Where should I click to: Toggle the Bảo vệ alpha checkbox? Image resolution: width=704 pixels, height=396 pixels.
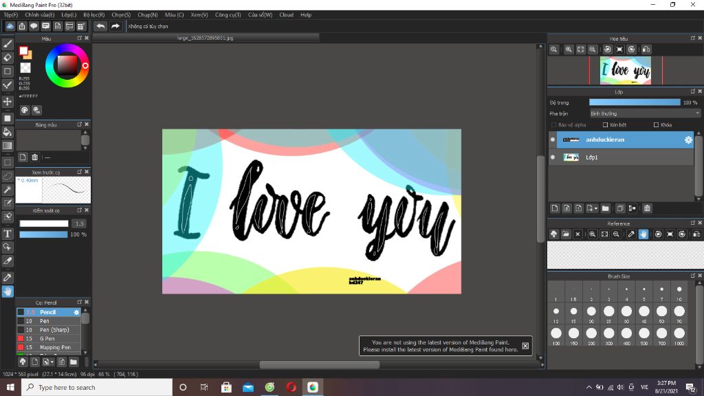coord(553,125)
